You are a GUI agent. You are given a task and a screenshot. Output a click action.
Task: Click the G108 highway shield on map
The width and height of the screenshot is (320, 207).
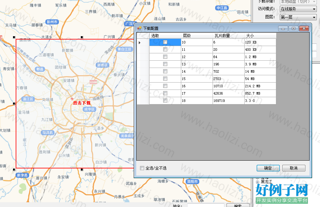[x=93, y=82]
